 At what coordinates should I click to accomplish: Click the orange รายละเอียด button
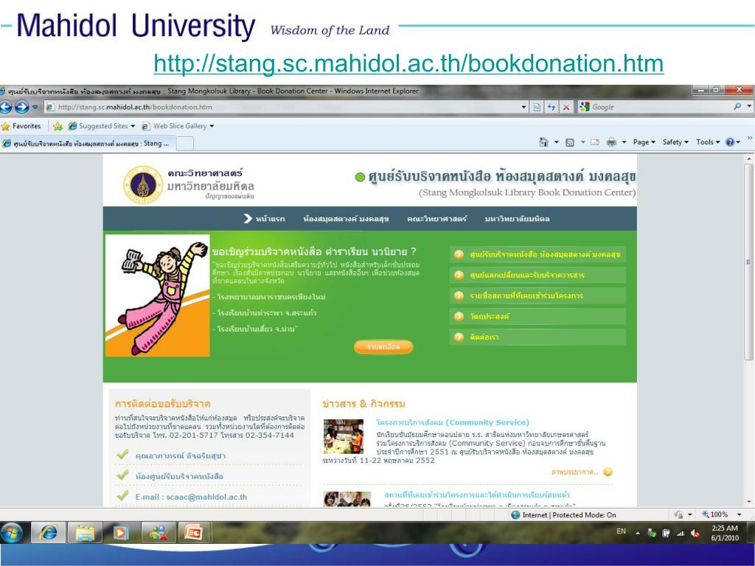tap(383, 346)
